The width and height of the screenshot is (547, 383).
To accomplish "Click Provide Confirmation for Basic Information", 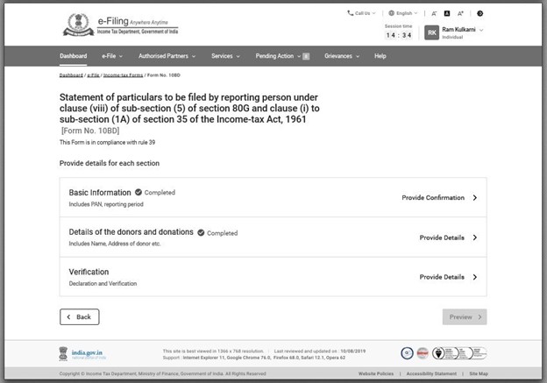I will point(438,198).
